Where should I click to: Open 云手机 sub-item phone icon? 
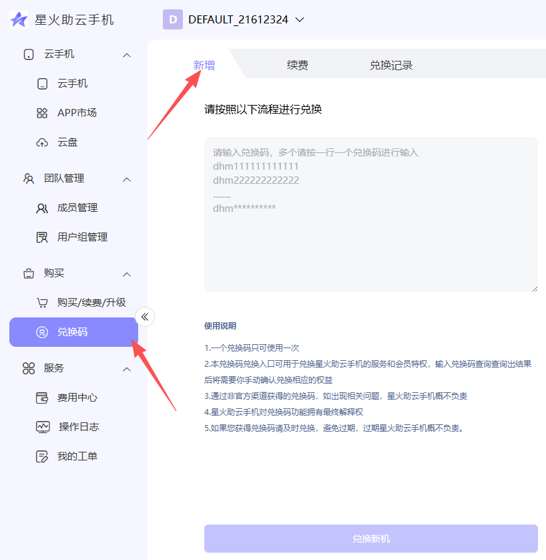(42, 84)
